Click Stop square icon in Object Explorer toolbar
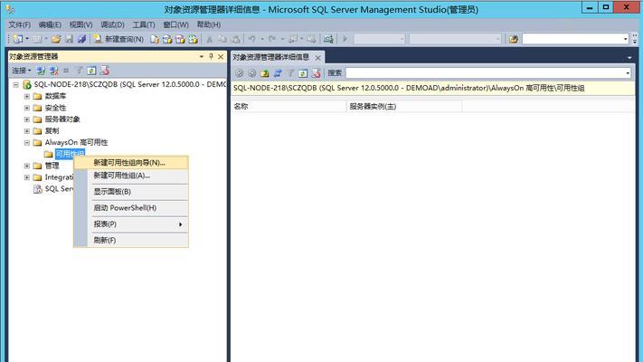The image size is (643, 362). click(66, 71)
